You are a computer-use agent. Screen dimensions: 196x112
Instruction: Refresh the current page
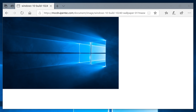(22, 13)
